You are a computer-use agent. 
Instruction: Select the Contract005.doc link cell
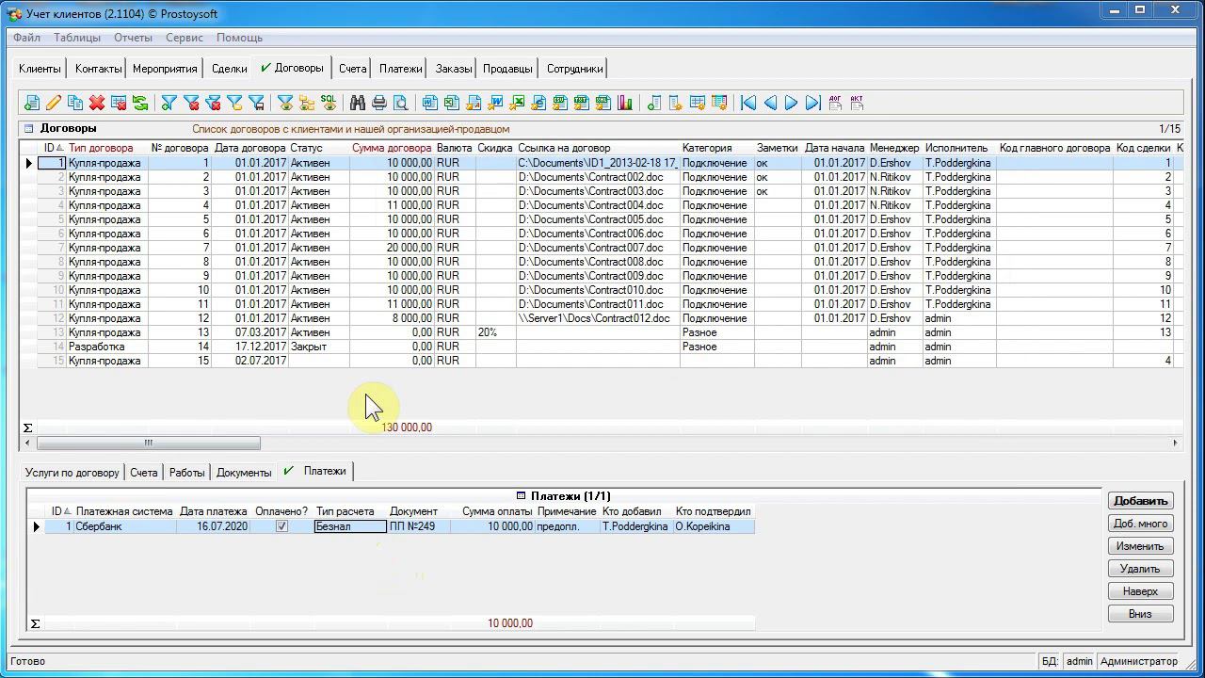tap(598, 219)
